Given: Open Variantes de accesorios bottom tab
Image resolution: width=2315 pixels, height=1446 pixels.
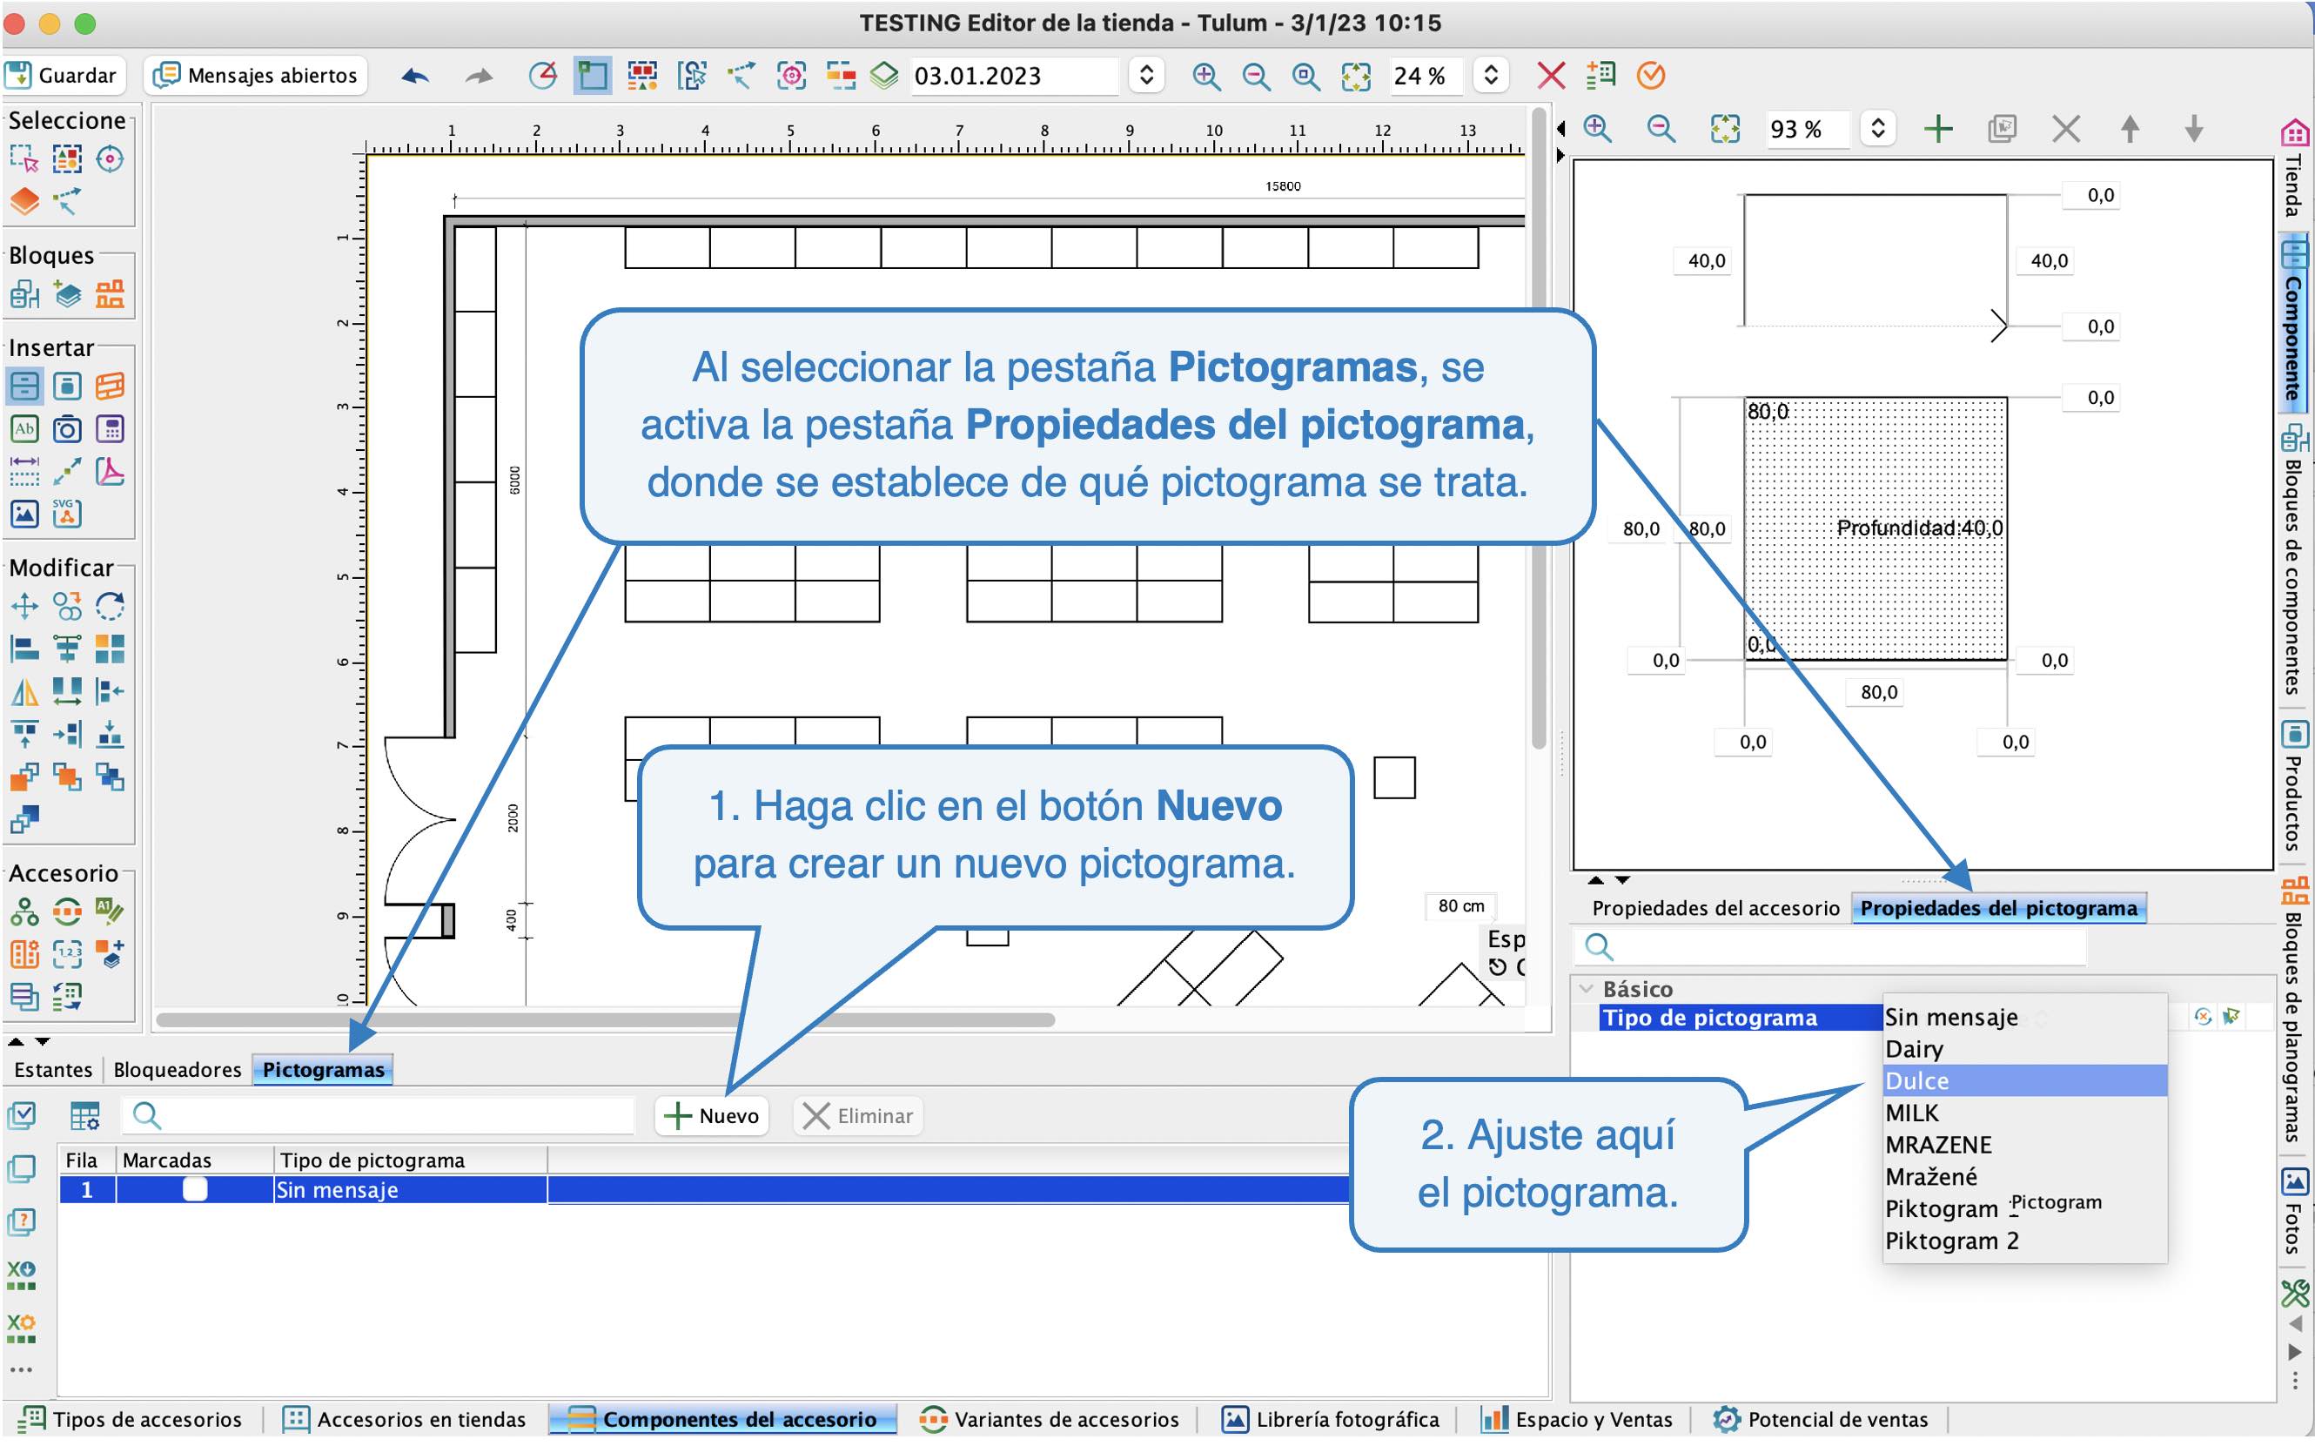Looking at the screenshot, I should click(x=1050, y=1420).
